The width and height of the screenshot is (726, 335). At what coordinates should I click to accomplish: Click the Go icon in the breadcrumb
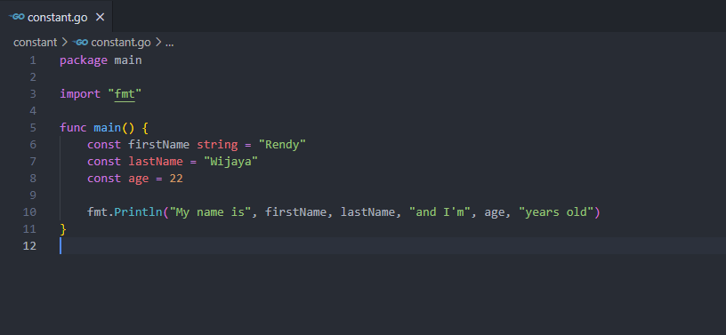81,43
